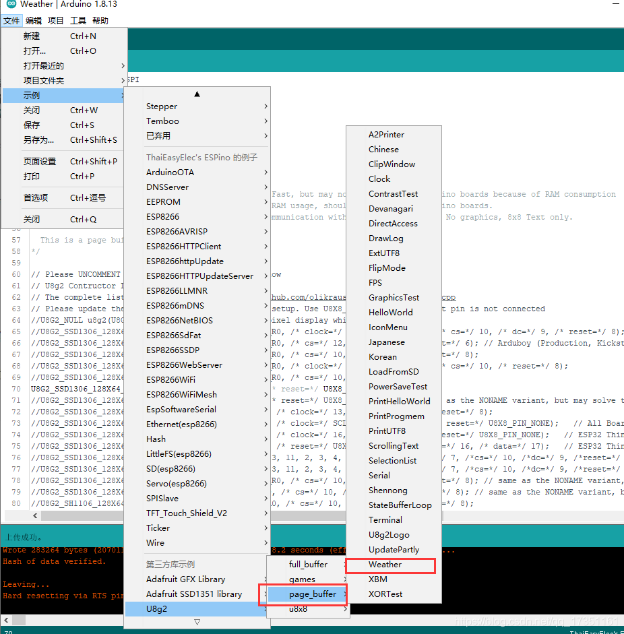Expand the Adafruit GFX Library examples
The width and height of the screenshot is (624, 634).
pos(197,579)
